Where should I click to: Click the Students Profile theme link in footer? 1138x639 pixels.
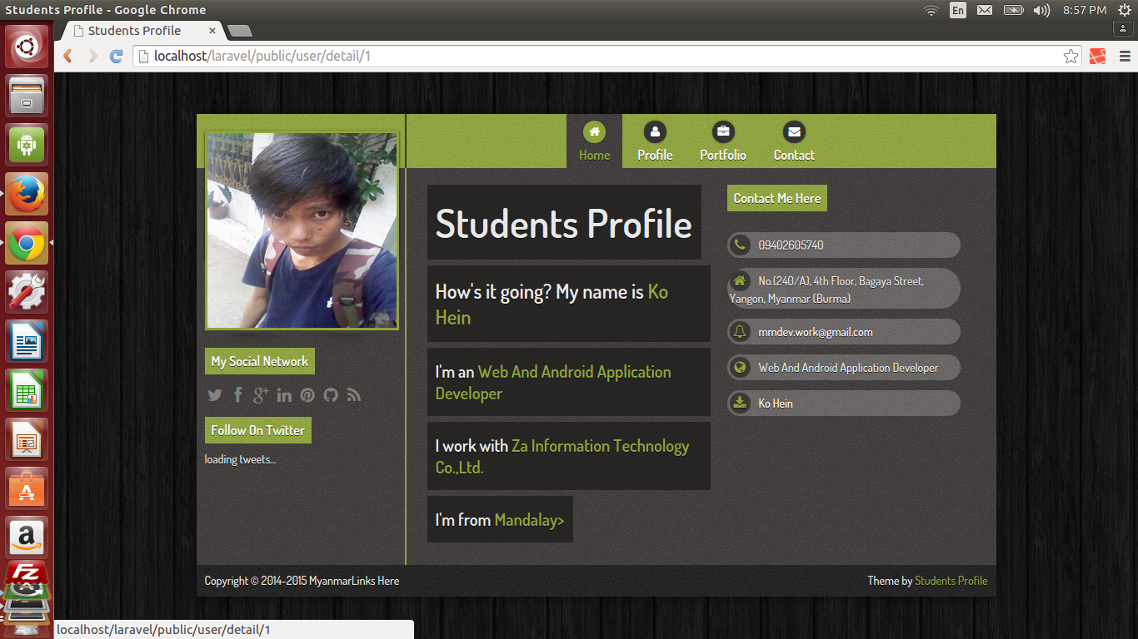click(951, 580)
